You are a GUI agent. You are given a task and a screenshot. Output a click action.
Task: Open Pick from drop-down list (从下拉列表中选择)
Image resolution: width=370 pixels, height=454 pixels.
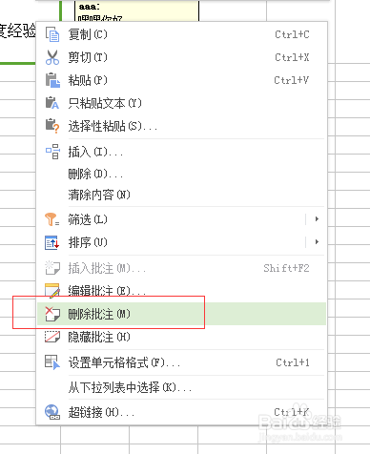pos(182,387)
